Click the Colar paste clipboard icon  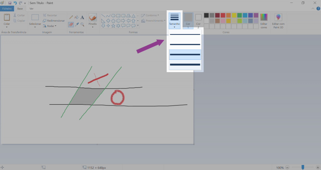(7, 18)
